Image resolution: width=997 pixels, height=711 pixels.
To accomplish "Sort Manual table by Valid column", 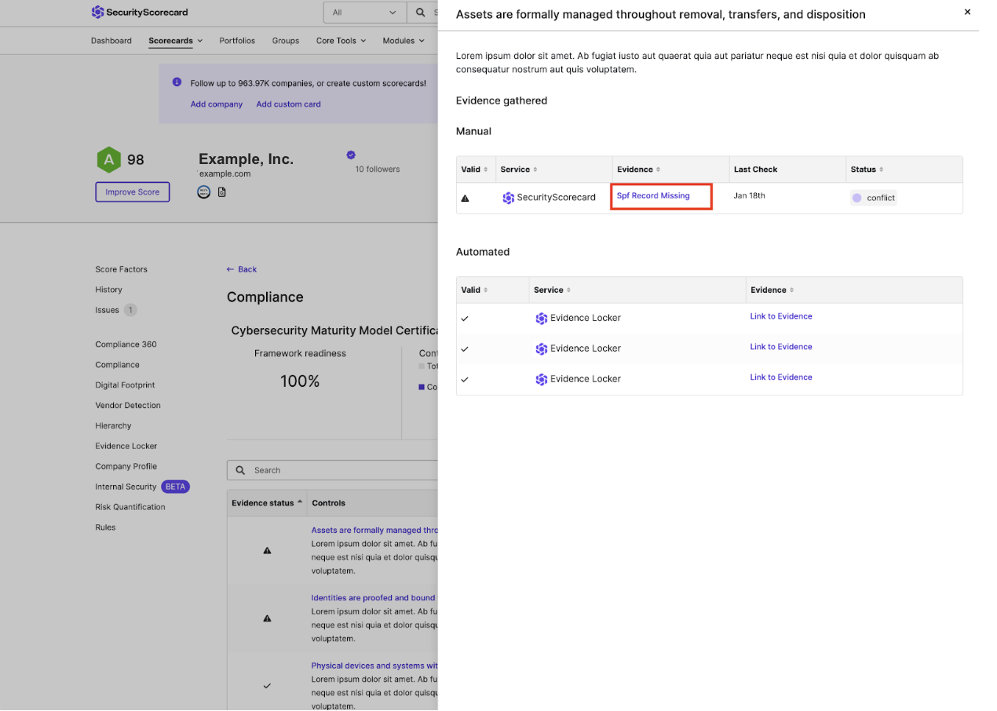I will [x=474, y=170].
